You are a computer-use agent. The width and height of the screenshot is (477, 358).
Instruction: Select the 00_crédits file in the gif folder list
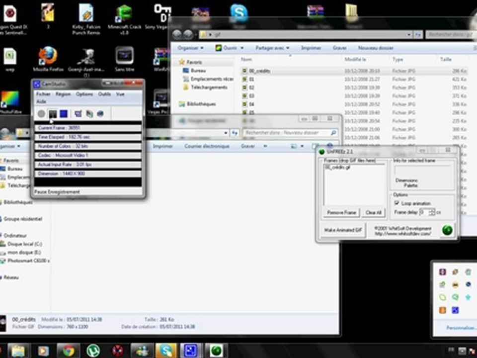(x=259, y=71)
